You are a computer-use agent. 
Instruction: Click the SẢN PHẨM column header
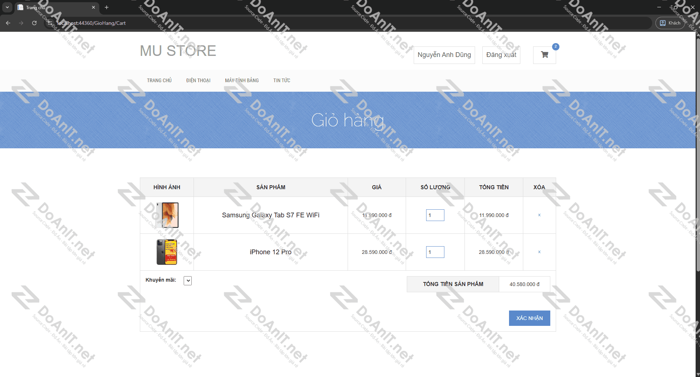(x=271, y=187)
